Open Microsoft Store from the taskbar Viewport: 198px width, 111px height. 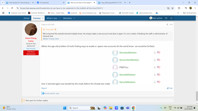point(122,108)
